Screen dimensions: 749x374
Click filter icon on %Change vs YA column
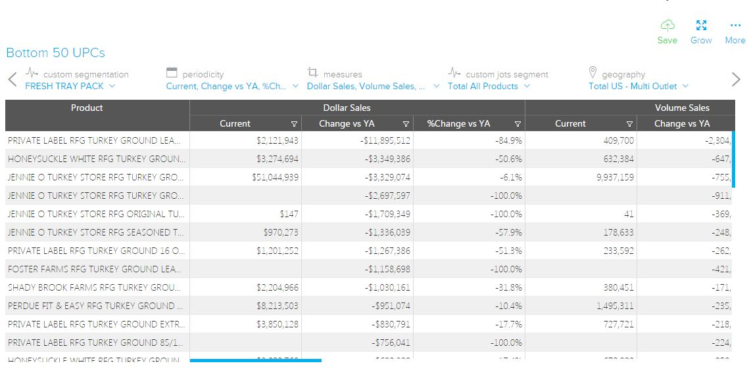click(518, 124)
